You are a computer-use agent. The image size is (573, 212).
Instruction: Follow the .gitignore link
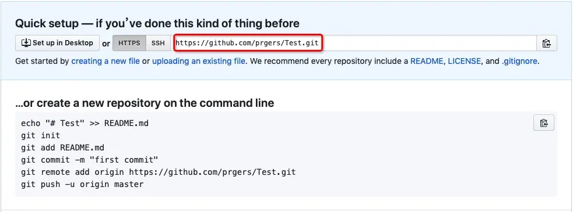pos(519,61)
